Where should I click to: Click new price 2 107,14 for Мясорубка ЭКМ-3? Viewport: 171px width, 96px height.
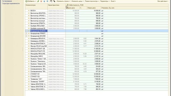98,56
